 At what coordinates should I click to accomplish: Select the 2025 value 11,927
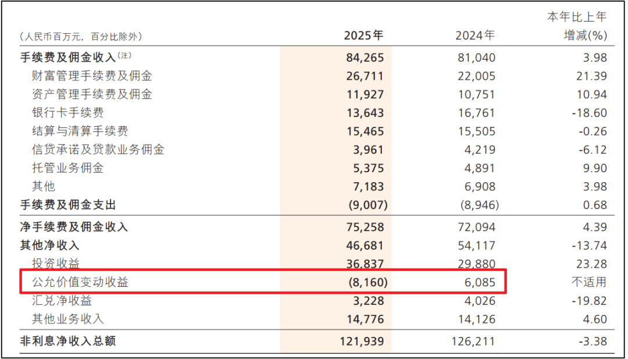click(x=363, y=94)
